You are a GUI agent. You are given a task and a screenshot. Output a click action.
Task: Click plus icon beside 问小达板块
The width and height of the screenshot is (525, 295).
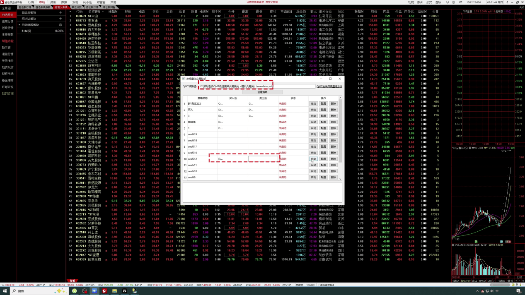(x=60, y=19)
